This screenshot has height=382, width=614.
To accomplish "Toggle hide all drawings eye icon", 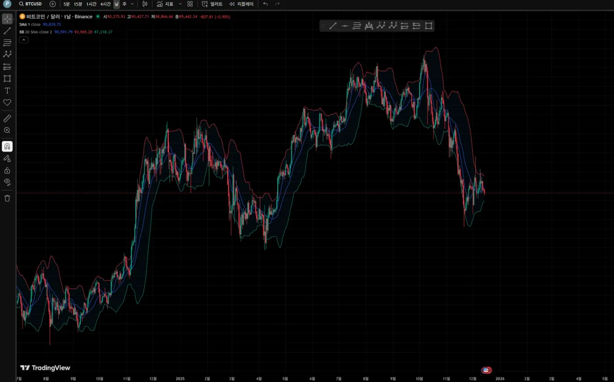I will 7,182.
